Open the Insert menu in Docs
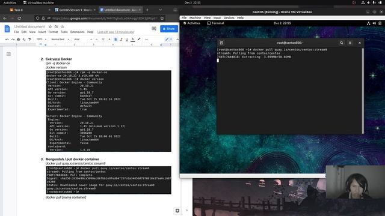The image size is (385, 216). coord(42,32)
